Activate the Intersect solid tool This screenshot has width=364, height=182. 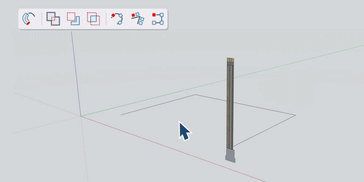coord(93,19)
